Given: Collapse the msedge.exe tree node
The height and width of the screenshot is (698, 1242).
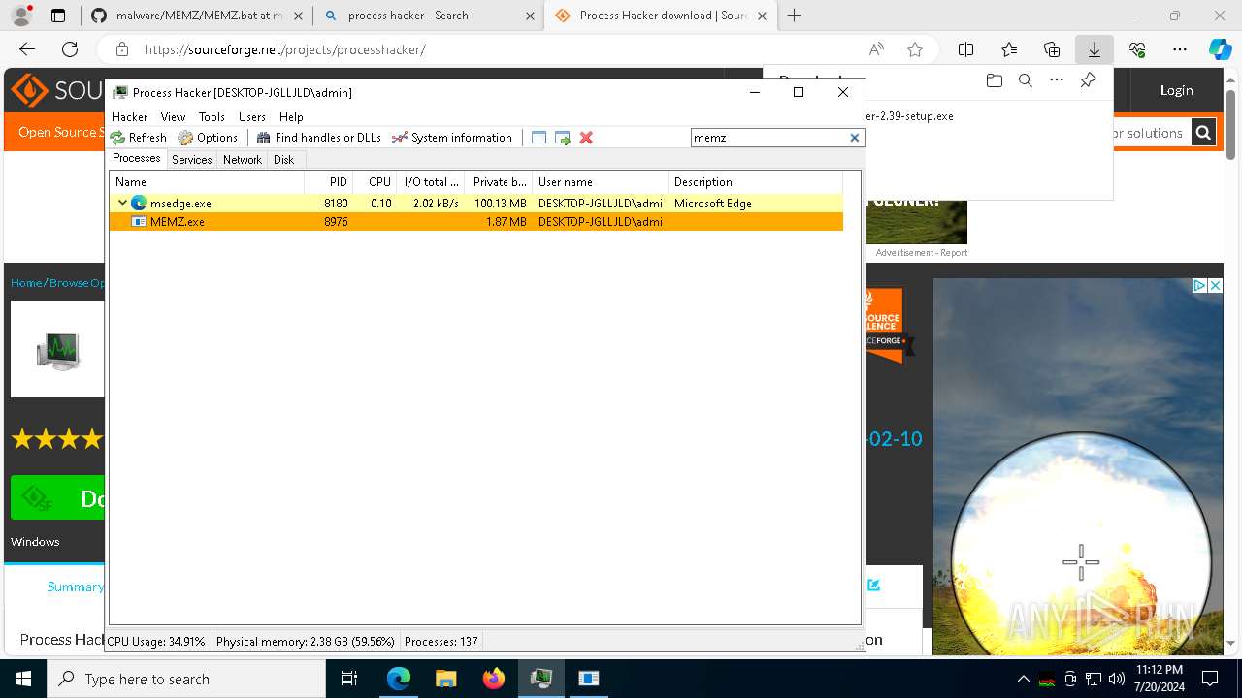Looking at the screenshot, I should (122, 203).
